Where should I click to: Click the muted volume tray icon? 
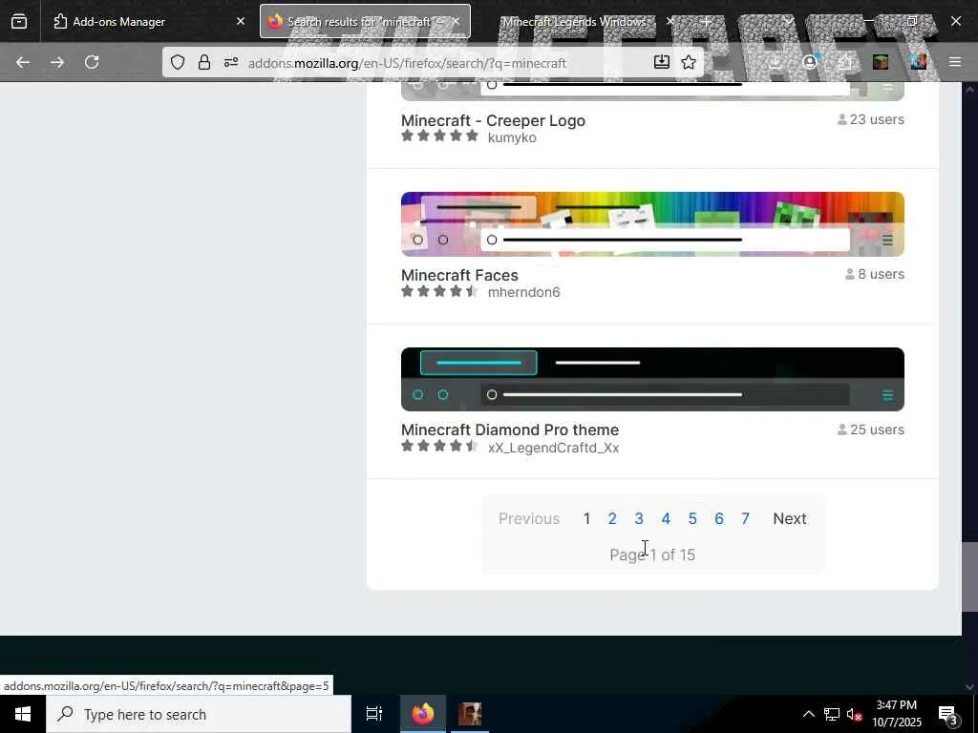[x=855, y=714]
